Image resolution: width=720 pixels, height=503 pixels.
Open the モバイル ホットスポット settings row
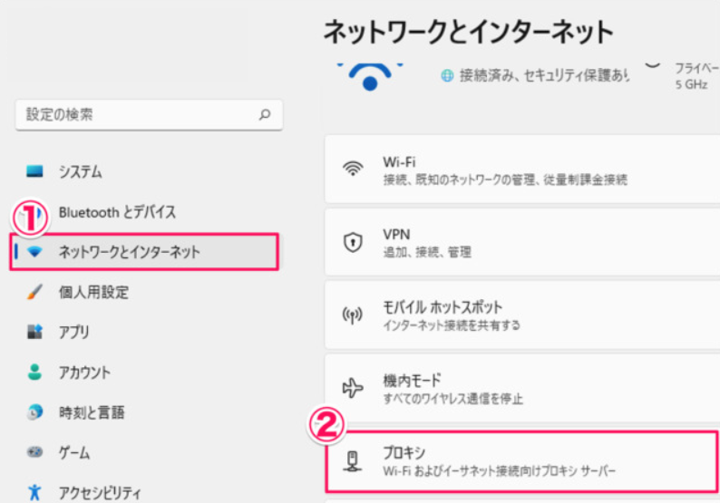tap(521, 315)
